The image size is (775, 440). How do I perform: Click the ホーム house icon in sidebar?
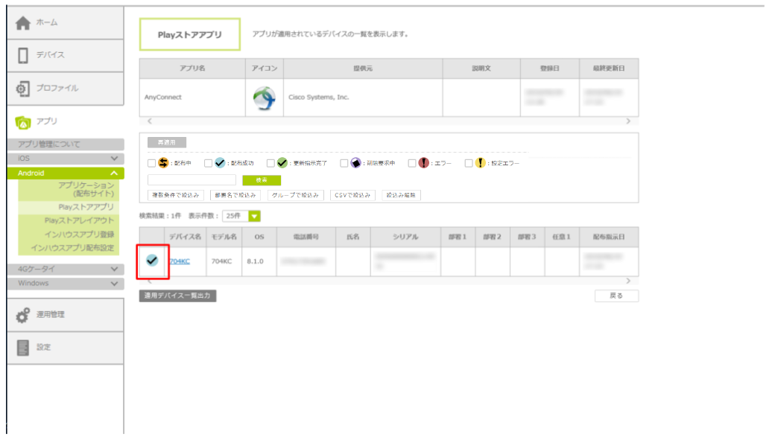(23, 23)
